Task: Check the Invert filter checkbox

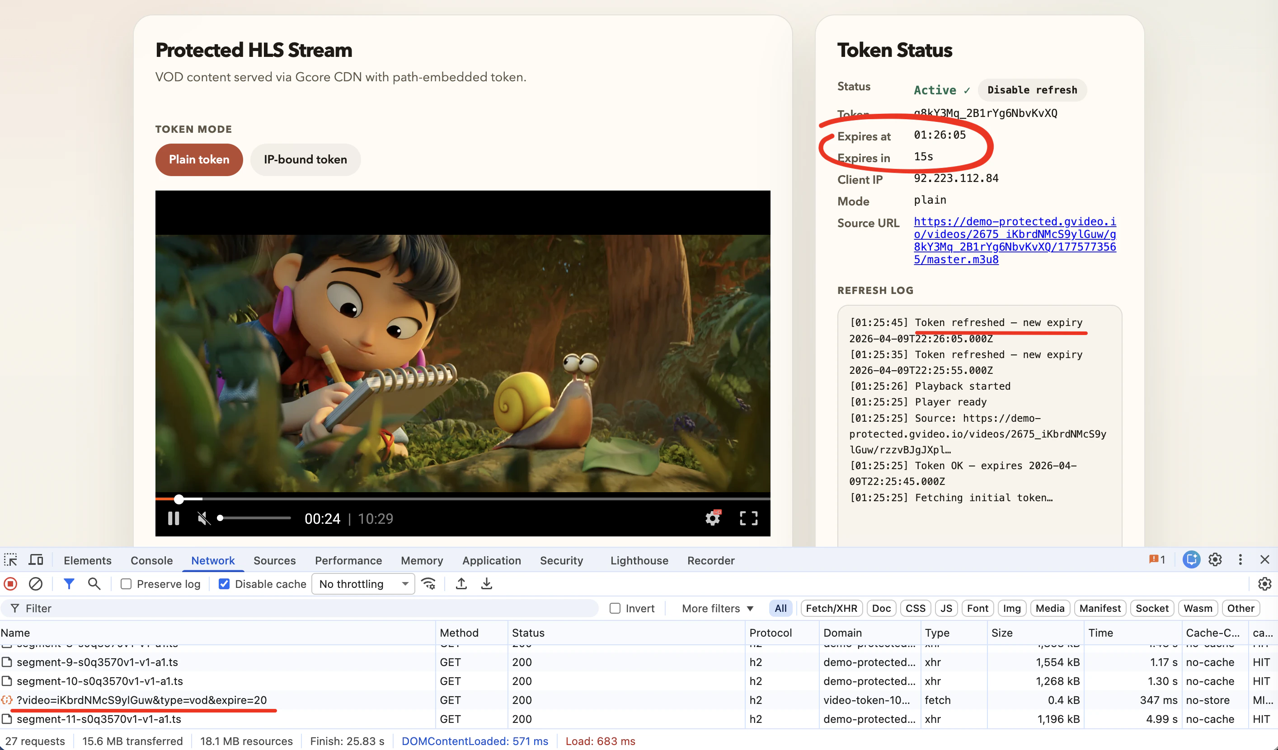Action: click(x=615, y=608)
